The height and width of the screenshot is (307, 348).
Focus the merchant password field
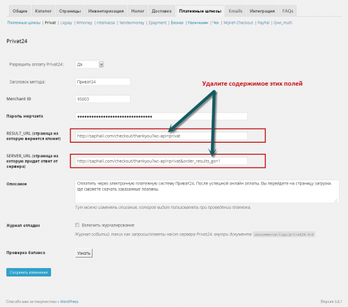(x=161, y=116)
